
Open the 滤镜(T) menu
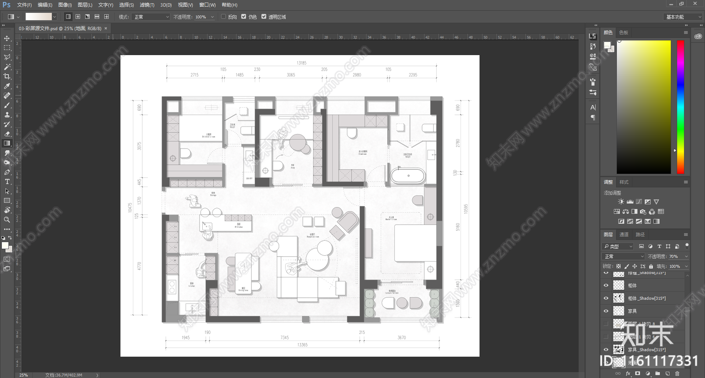pos(147,5)
